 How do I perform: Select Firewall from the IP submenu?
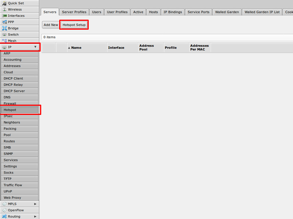[10, 104]
